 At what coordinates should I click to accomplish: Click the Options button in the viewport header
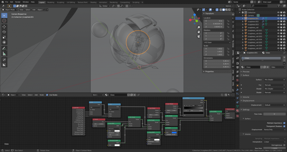pos(228,6)
